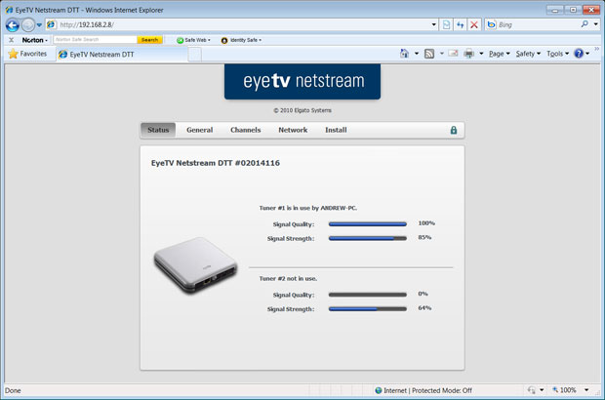Viewport: 605px width, 400px height.
Task: Click the RSS feeds icon
Action: click(429, 54)
